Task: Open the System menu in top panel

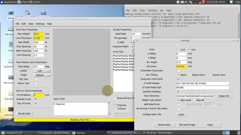Action: (35, 2)
